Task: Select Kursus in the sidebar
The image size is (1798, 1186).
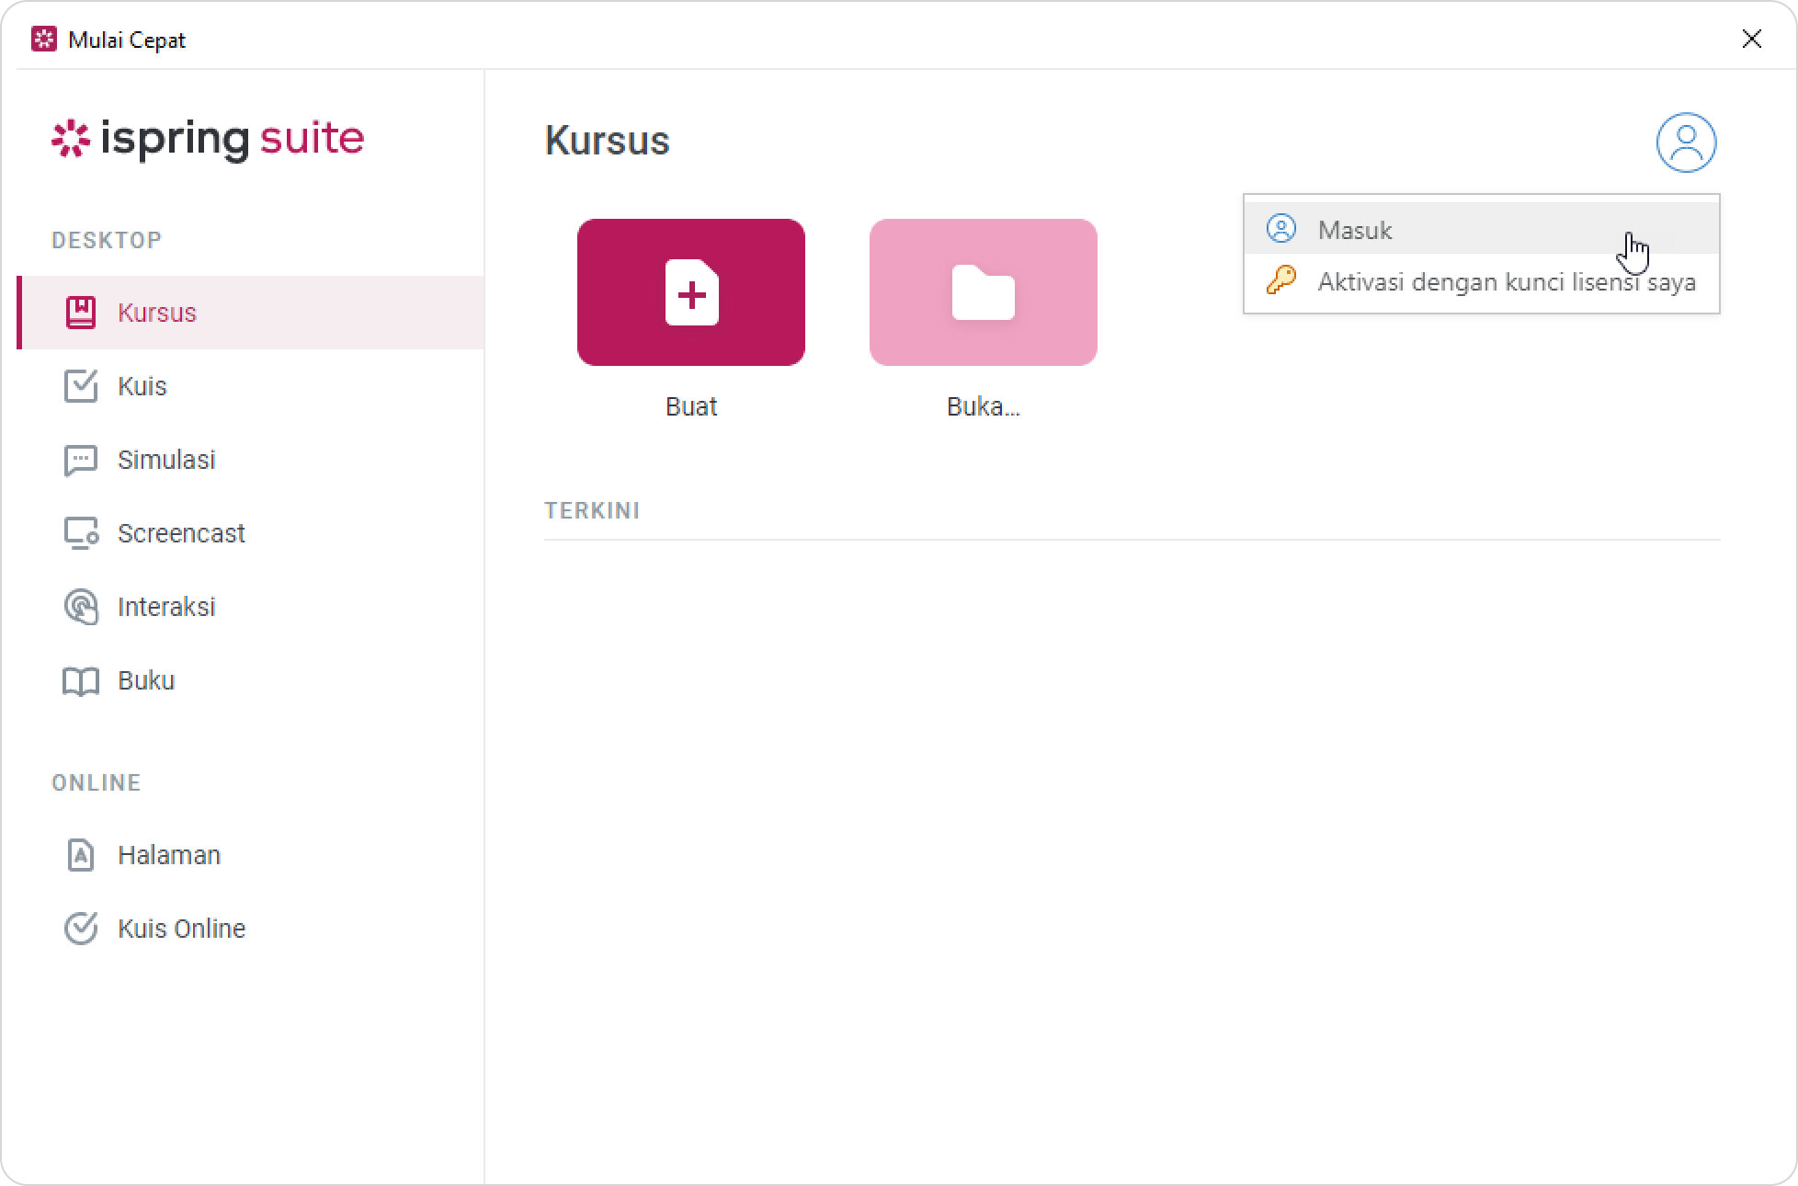Action: pos(251,313)
